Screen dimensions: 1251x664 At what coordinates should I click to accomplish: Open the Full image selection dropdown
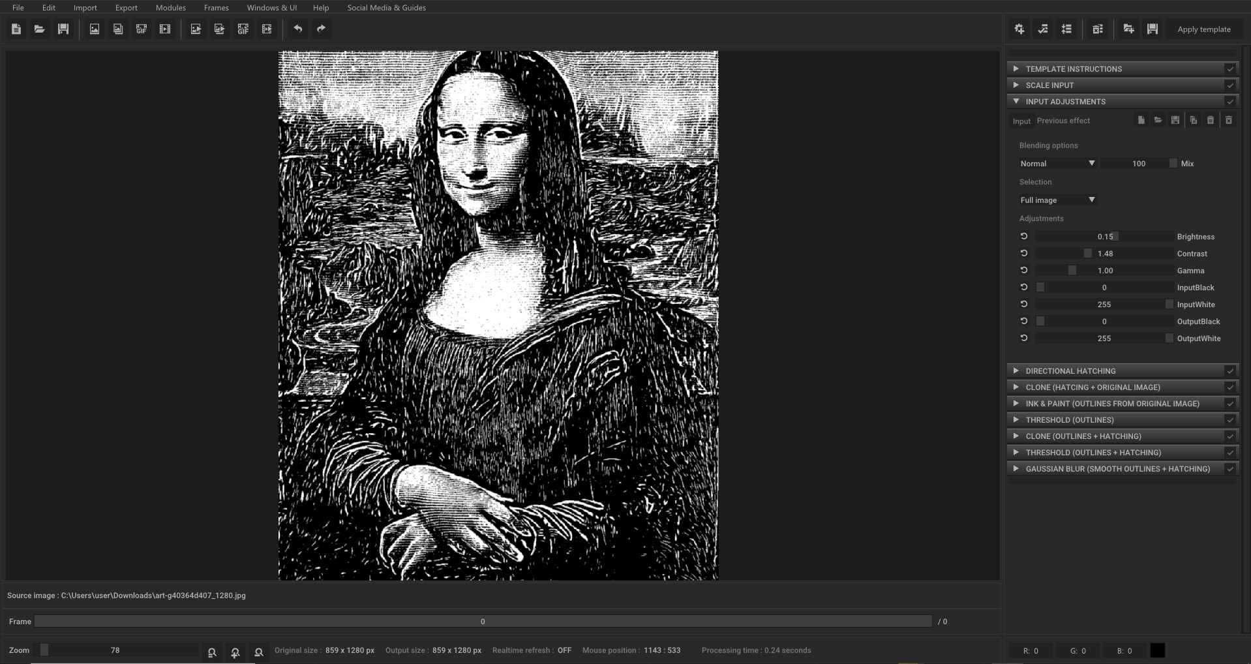tap(1057, 200)
